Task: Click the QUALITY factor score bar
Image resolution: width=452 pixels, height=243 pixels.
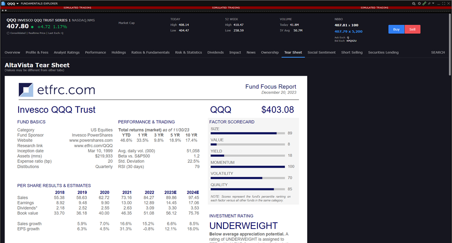Action: 247,189
